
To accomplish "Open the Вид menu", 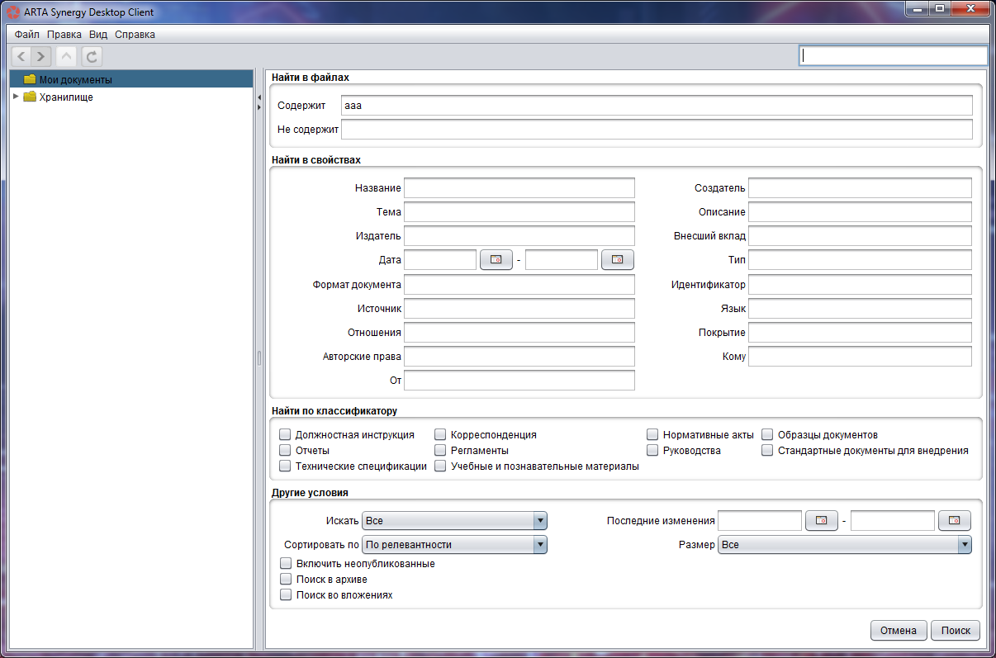I will [x=98, y=35].
